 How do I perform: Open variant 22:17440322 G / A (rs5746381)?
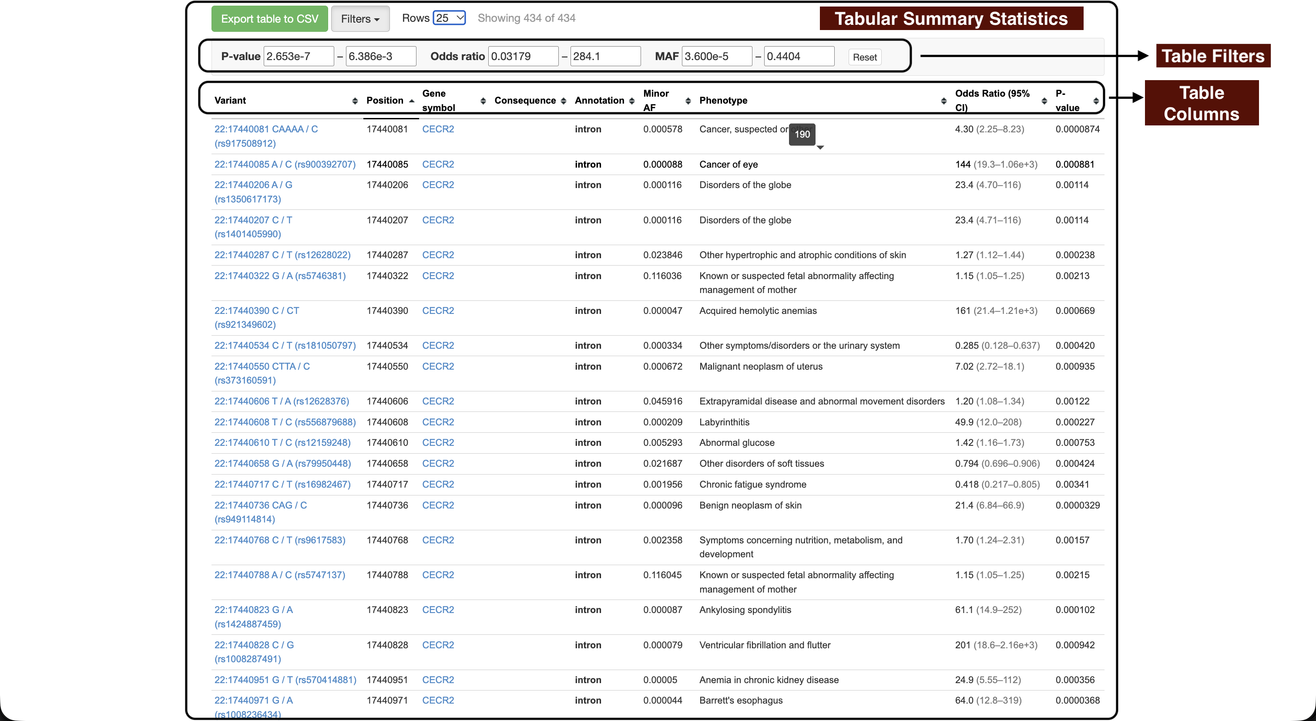pos(280,276)
